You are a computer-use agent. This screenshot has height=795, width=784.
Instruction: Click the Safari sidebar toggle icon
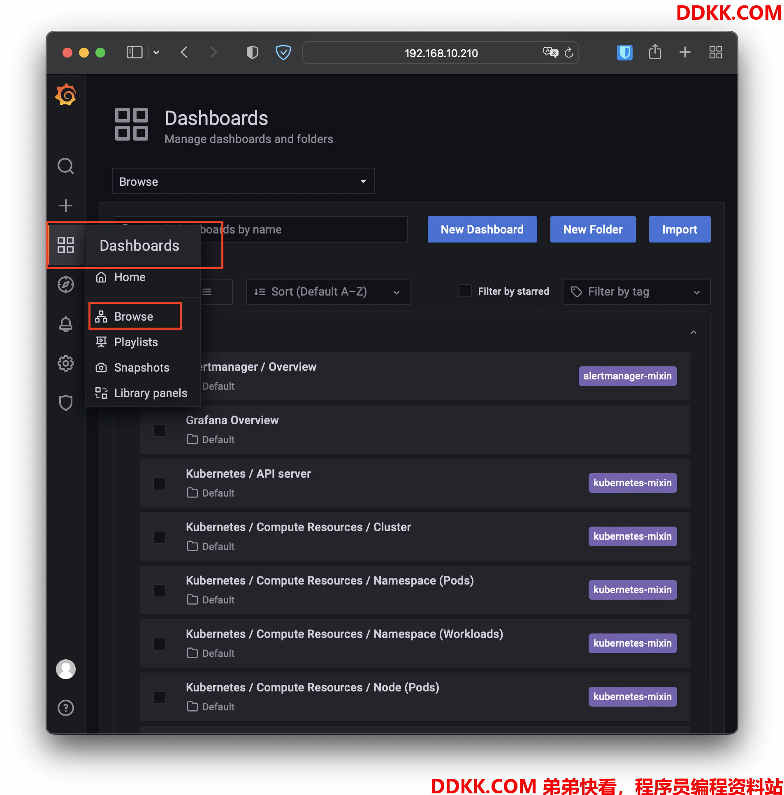click(x=134, y=52)
